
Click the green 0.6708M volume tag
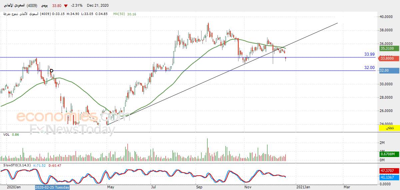[x=389, y=154]
